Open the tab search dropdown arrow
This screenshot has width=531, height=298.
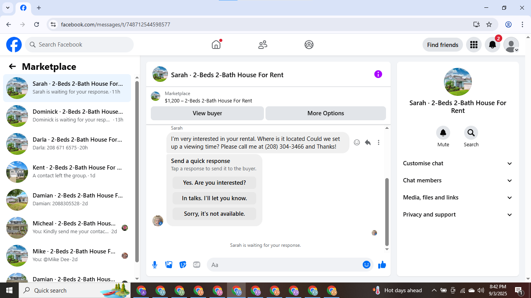(8, 8)
